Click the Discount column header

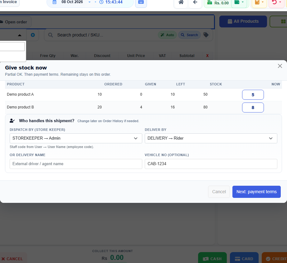(x=102, y=56)
